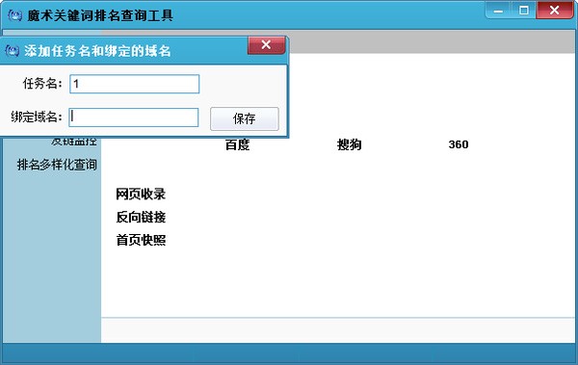The height and width of the screenshot is (365, 578).
Task: Minimize the 魔术关键词排名查询工具 window
Action: pos(498,11)
